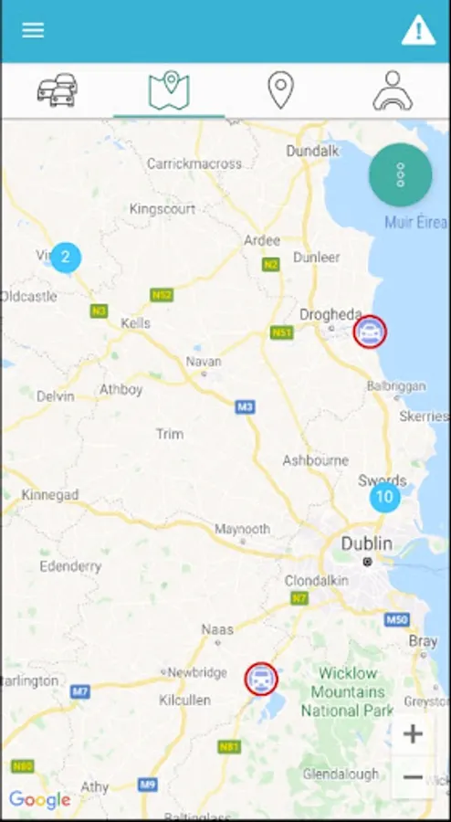
Task: Click the cluster marker showing 2
Action: coord(66,258)
